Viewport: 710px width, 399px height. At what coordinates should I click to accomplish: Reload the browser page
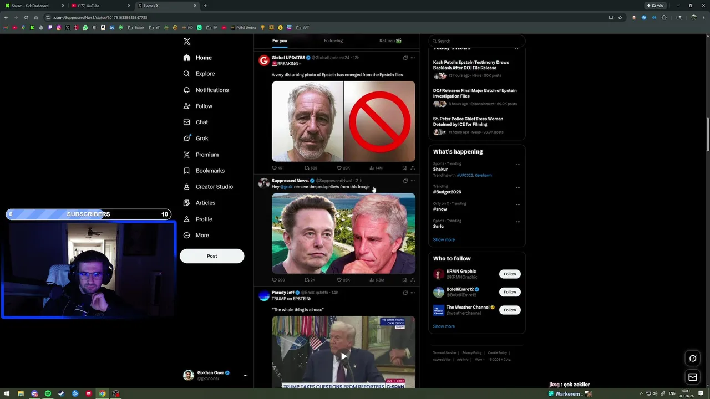(x=26, y=17)
